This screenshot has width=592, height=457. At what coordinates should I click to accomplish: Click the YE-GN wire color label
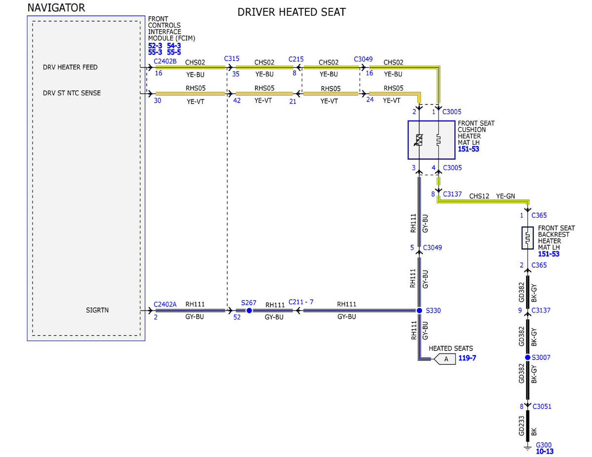(x=505, y=196)
